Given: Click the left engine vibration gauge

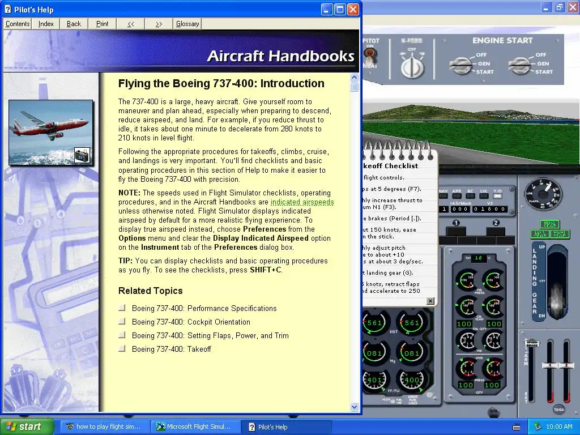Looking at the screenshot, I should tap(467, 340).
